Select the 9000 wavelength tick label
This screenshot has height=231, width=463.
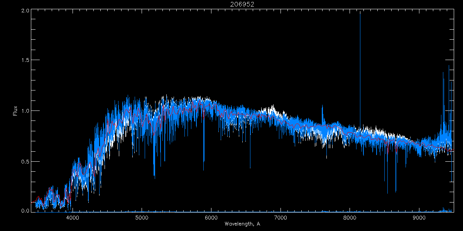(x=419, y=218)
